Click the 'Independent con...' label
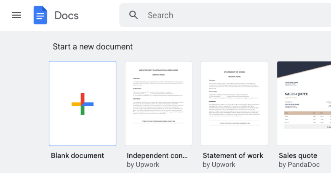This screenshot has width=331, height=173. click(157, 156)
